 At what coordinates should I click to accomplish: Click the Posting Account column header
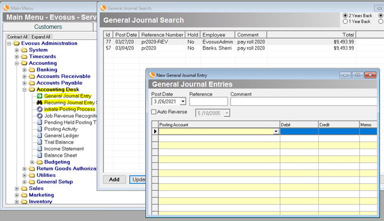[219, 124]
